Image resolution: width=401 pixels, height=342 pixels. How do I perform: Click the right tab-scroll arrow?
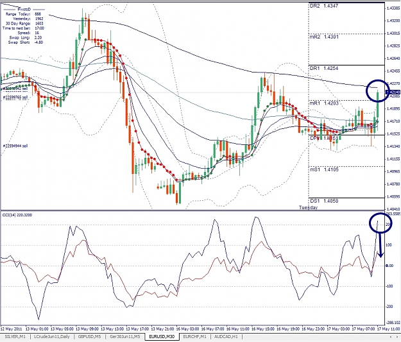coord(397,336)
